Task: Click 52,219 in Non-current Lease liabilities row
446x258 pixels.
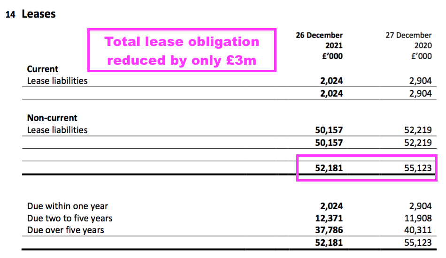Action: tap(418, 130)
